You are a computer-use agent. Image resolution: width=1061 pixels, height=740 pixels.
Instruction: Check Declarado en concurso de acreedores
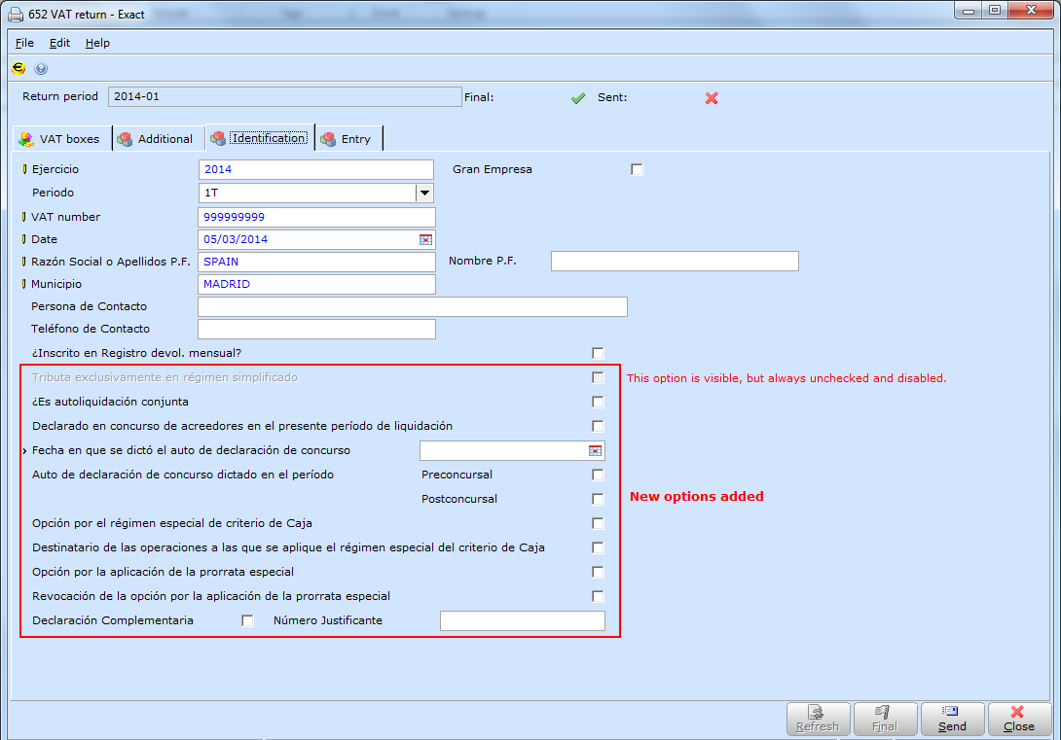tap(598, 427)
